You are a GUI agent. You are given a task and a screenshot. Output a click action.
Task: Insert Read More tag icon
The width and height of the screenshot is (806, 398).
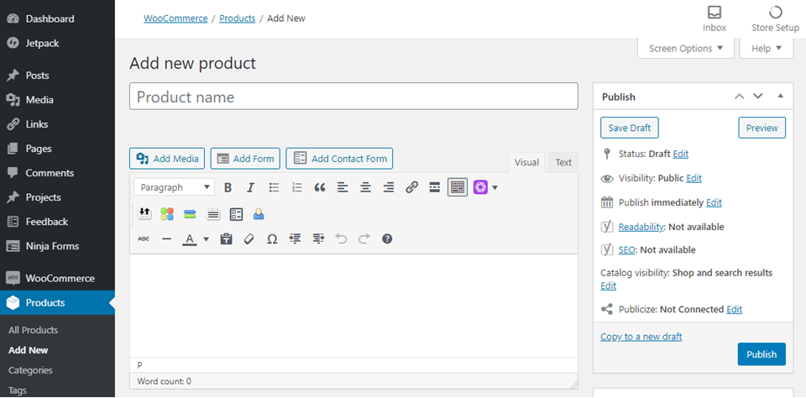point(434,188)
